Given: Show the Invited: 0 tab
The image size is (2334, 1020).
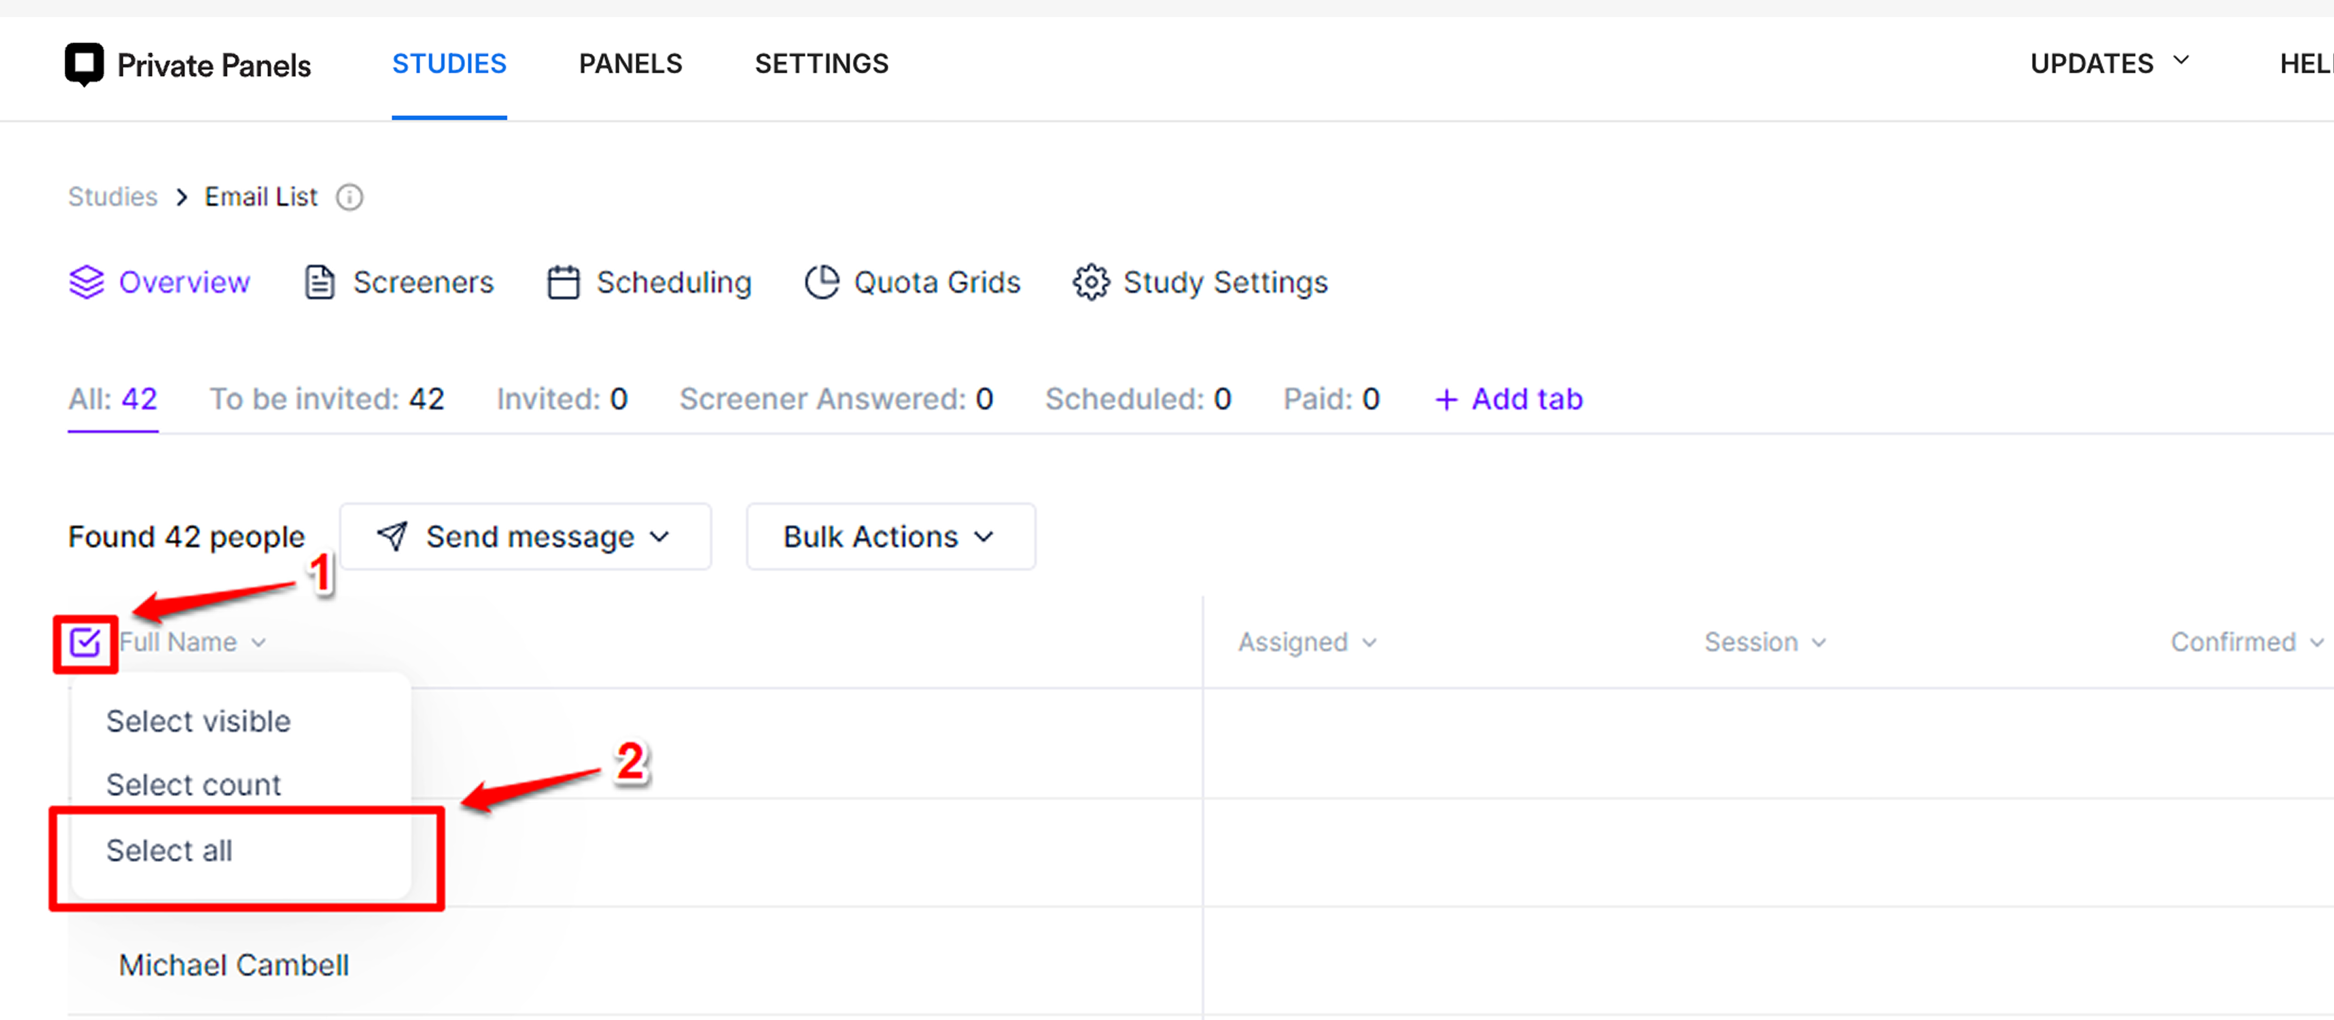Looking at the screenshot, I should tap(562, 400).
